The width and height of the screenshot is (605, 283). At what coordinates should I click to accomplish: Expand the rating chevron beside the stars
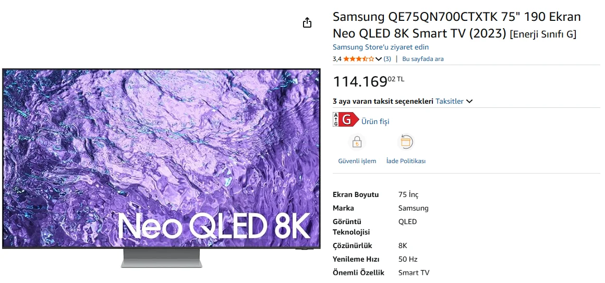[x=379, y=59]
